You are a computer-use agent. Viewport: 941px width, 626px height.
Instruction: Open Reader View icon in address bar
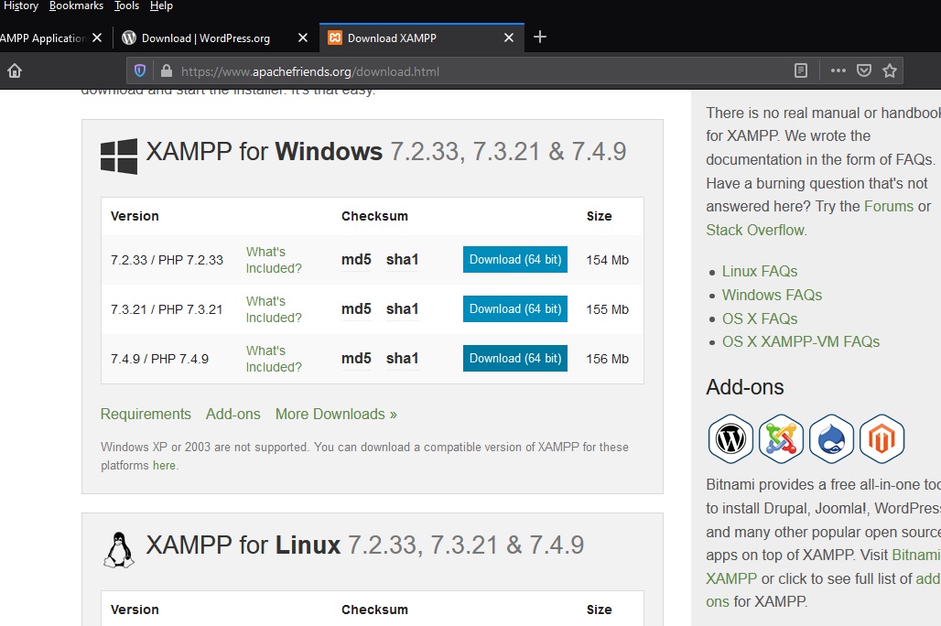coord(801,70)
